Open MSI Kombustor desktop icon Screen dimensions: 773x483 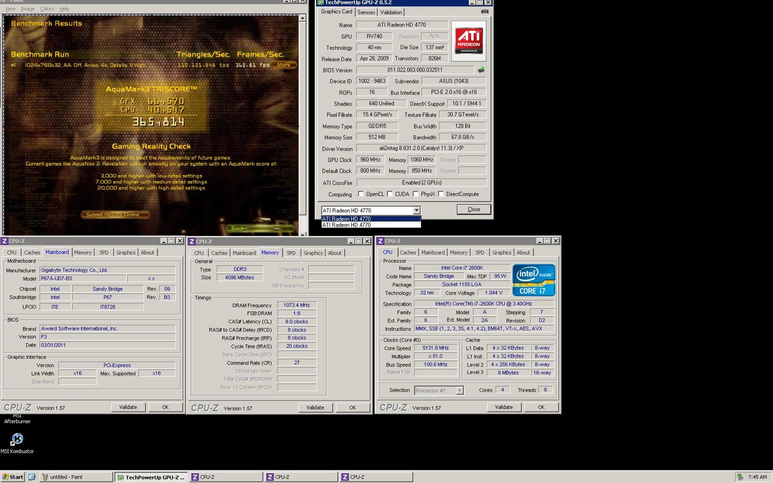17,443
